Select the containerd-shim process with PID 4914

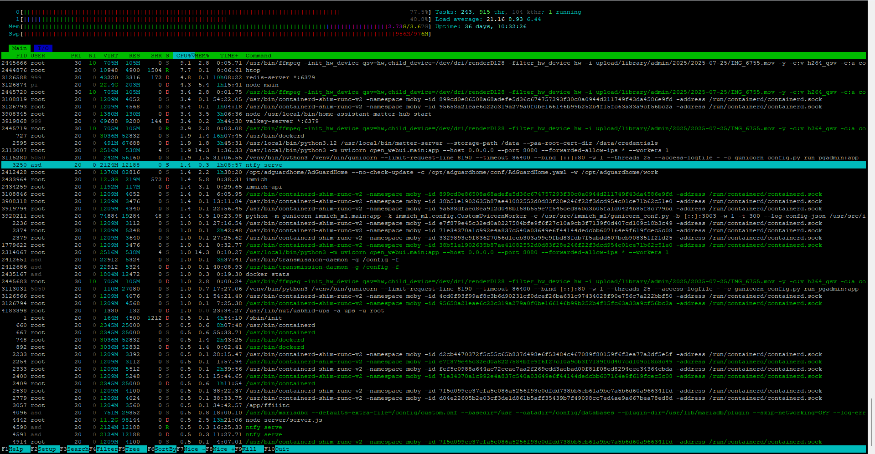pyautogui.click(x=434, y=442)
